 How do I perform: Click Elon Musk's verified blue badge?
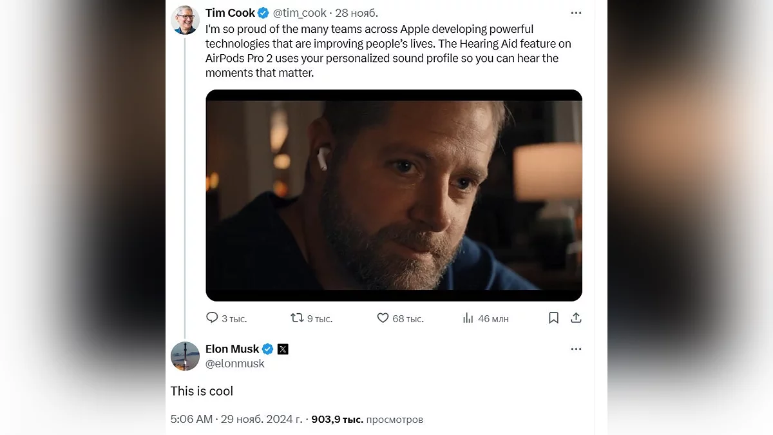click(x=267, y=349)
